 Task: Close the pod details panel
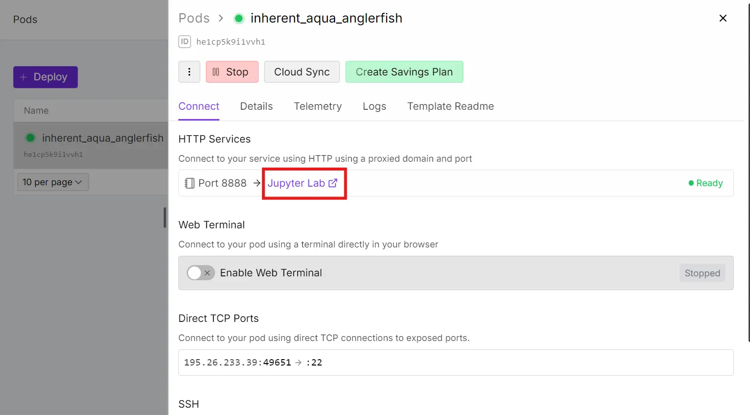(723, 18)
